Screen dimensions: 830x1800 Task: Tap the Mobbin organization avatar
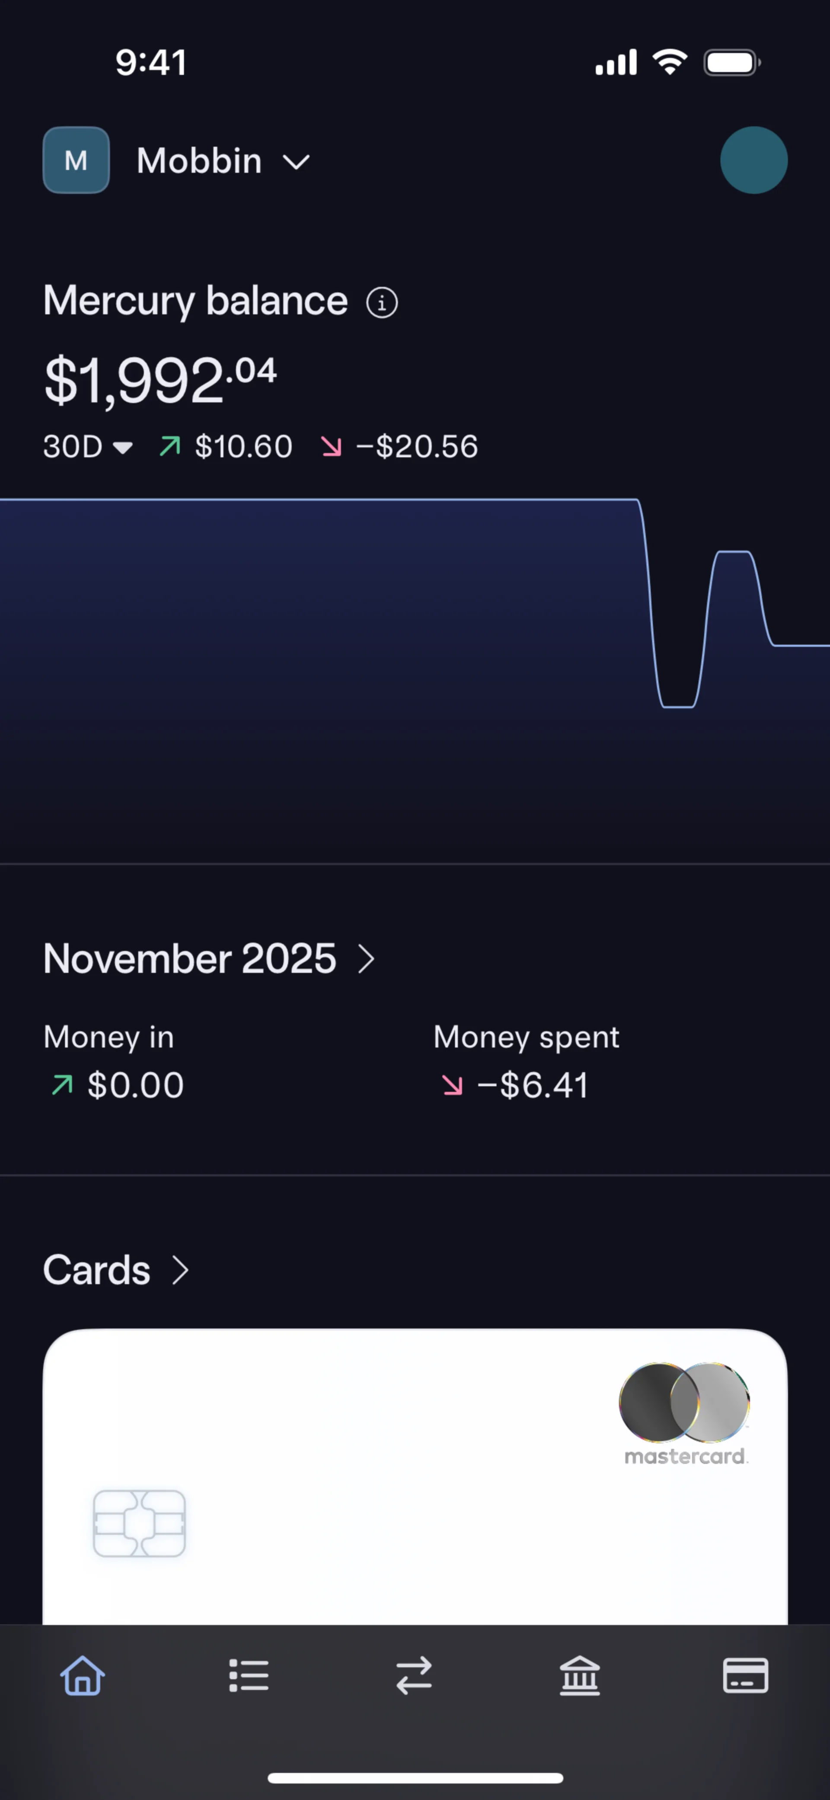pos(76,160)
